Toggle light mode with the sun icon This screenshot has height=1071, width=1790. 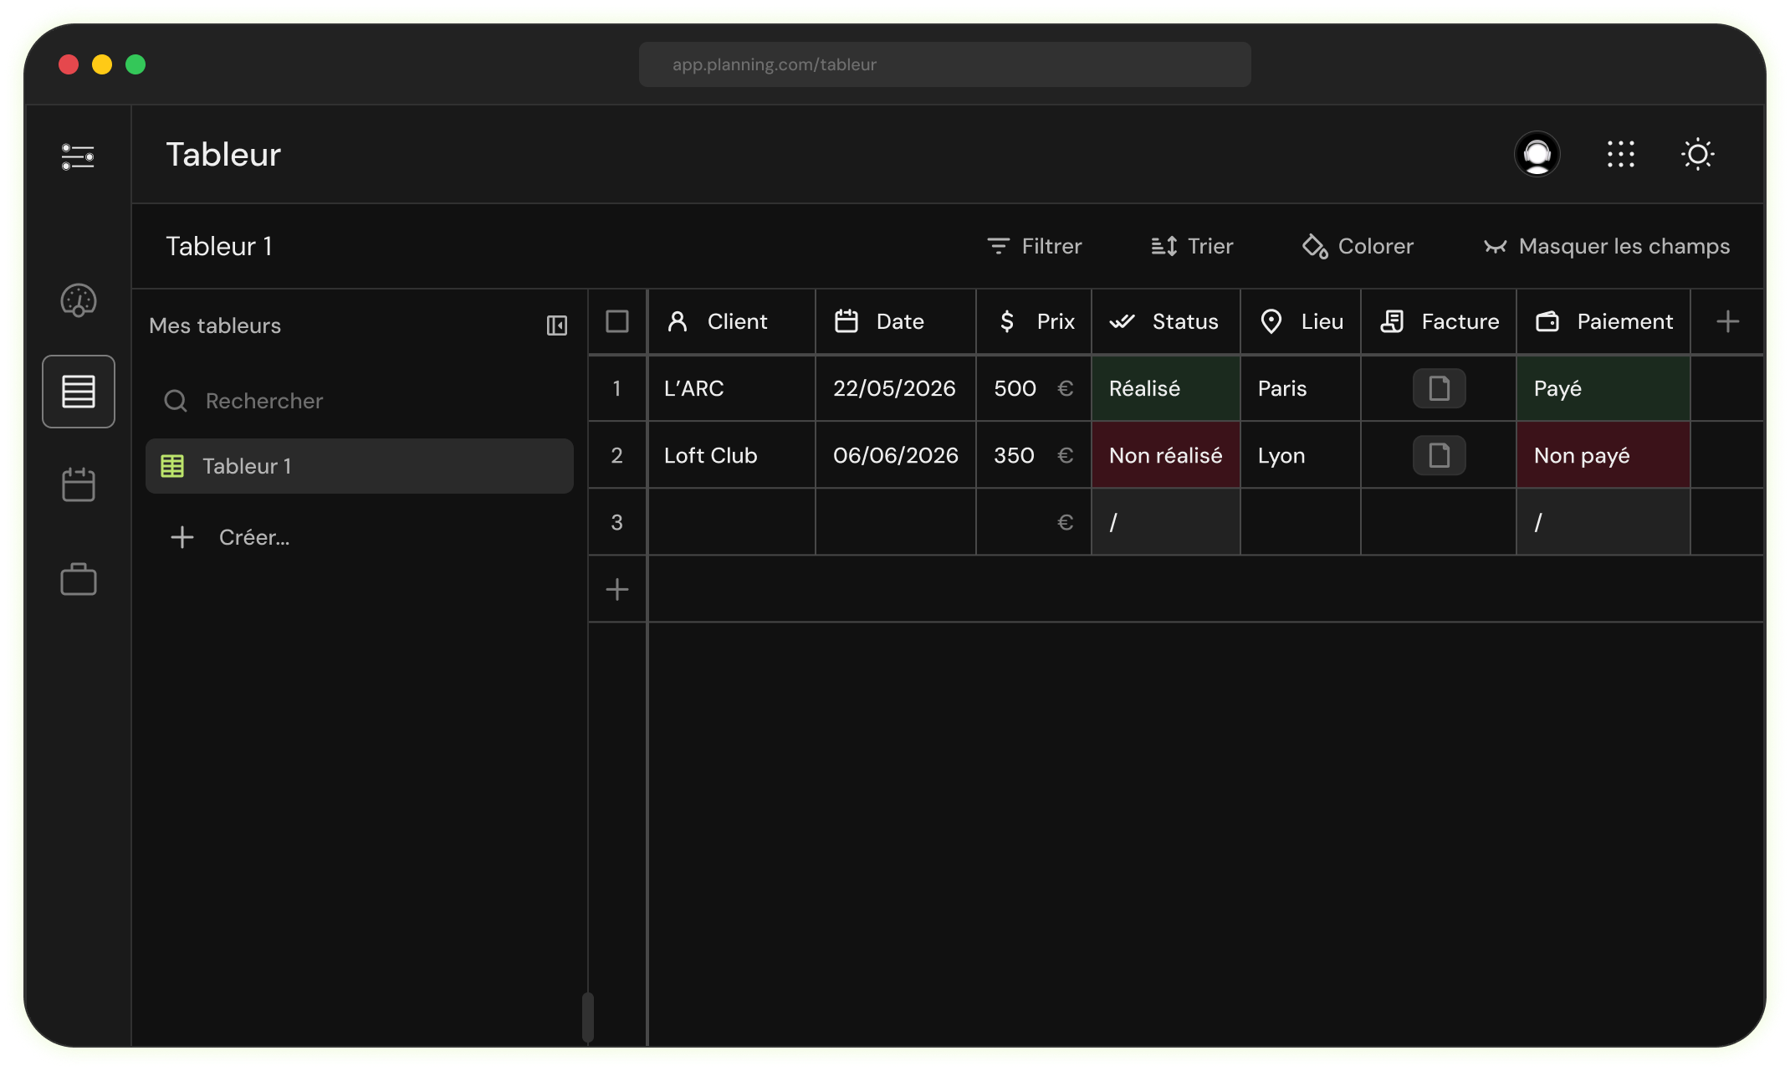tap(1698, 155)
